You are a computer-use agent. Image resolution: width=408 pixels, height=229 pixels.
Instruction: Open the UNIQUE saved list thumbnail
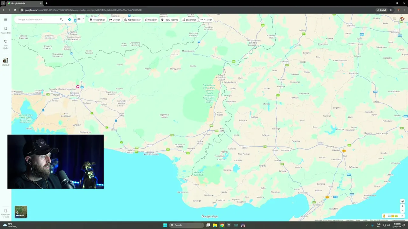[x=5, y=62]
